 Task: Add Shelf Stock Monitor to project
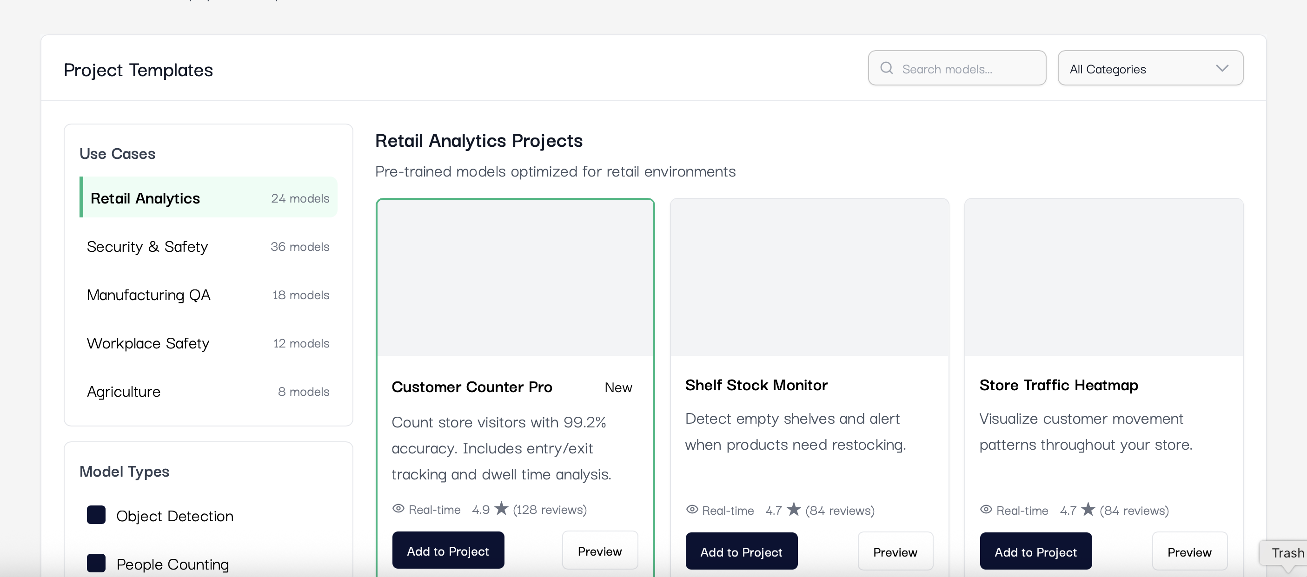click(x=741, y=551)
